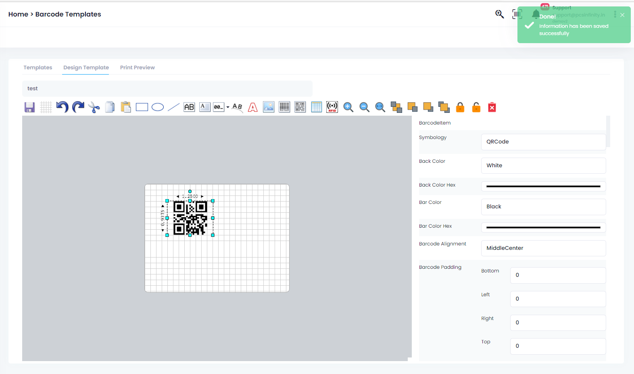Go to Home breadcrumb link
This screenshot has height=374, width=634.
click(x=18, y=14)
